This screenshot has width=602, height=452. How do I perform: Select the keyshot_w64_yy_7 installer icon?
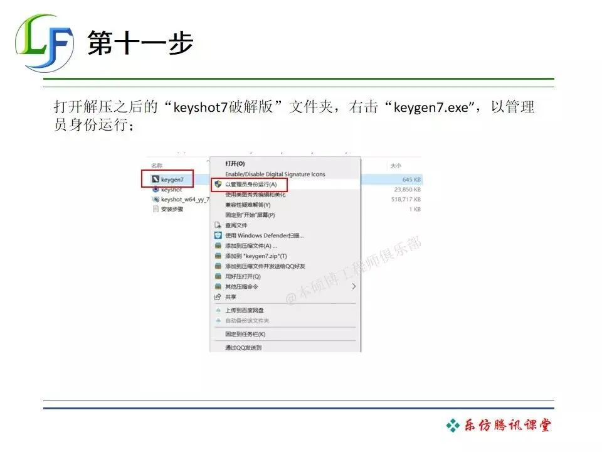(x=156, y=199)
